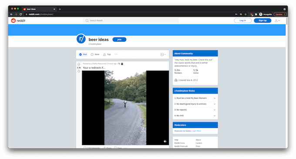Downvote the "Your a redneck if..." post

coord(79,71)
